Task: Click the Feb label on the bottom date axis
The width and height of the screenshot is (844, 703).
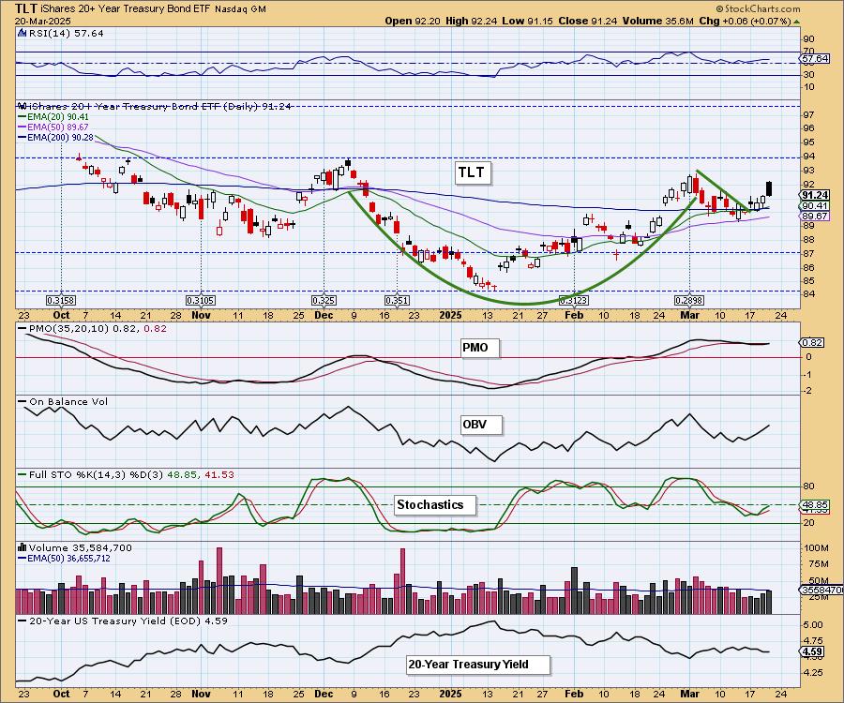Action: click(574, 694)
